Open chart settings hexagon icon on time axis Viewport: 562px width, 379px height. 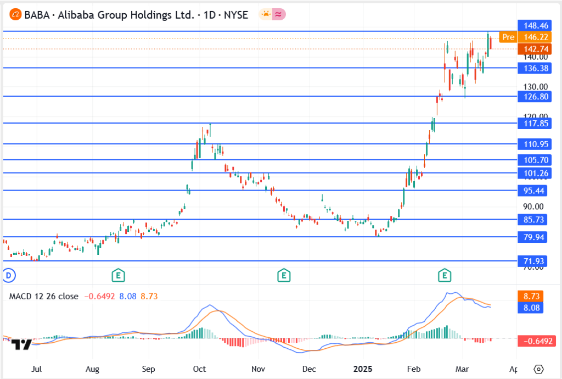[x=538, y=369]
